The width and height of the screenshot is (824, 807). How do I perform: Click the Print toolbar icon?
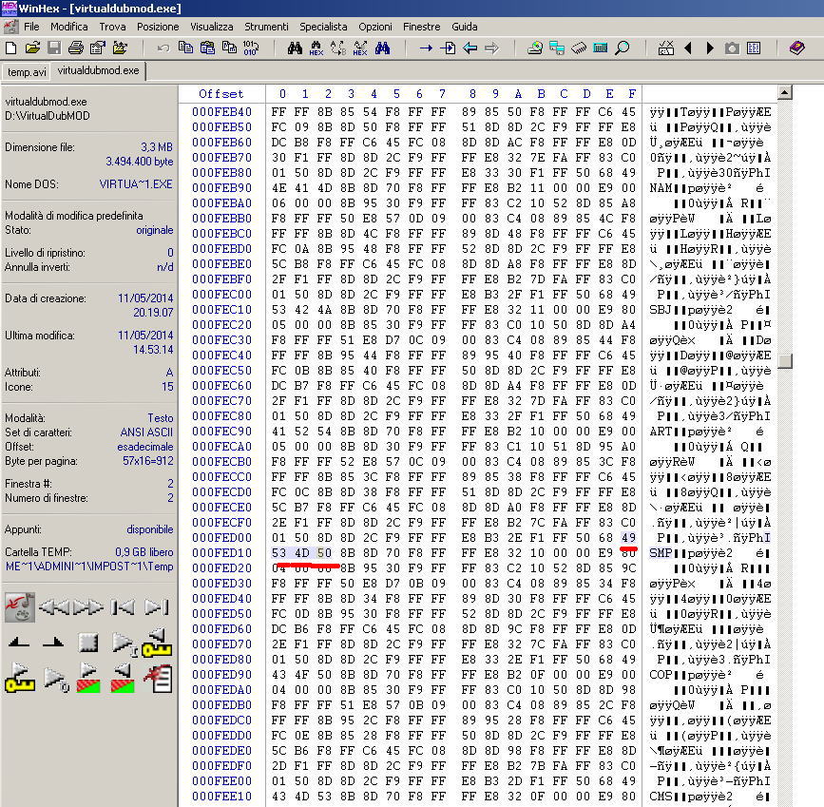click(x=75, y=48)
